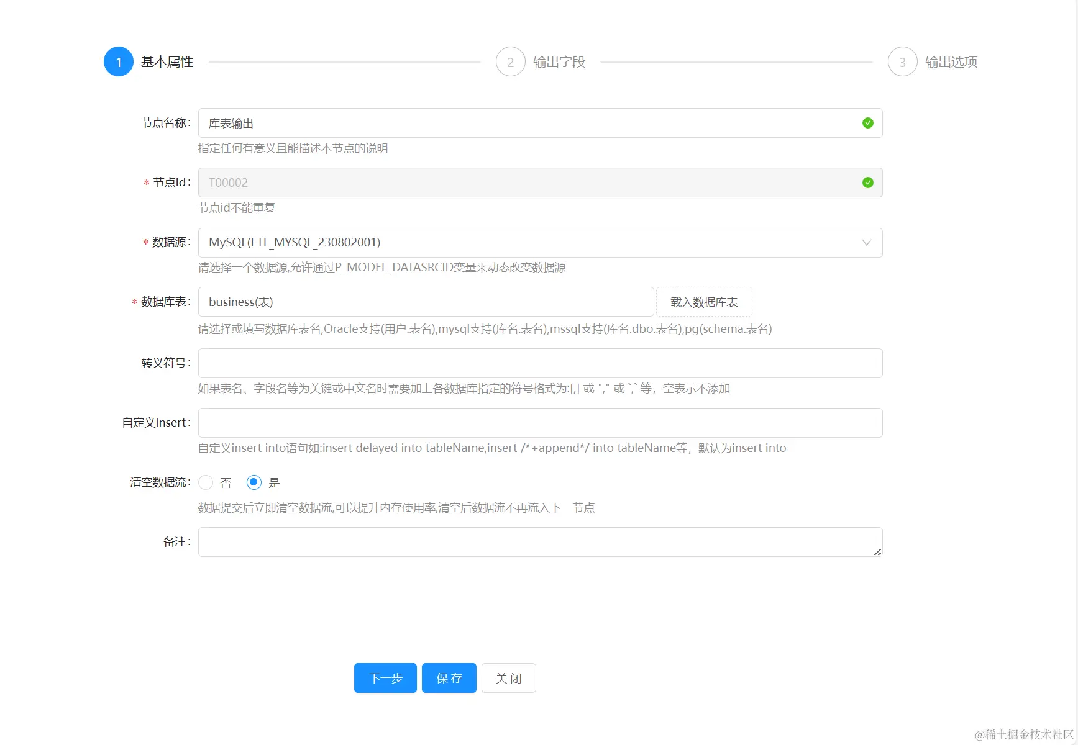Viewport: 1078px width, 745px height.
Task: Click green check icon in 节点名称 field
Action: coord(868,123)
